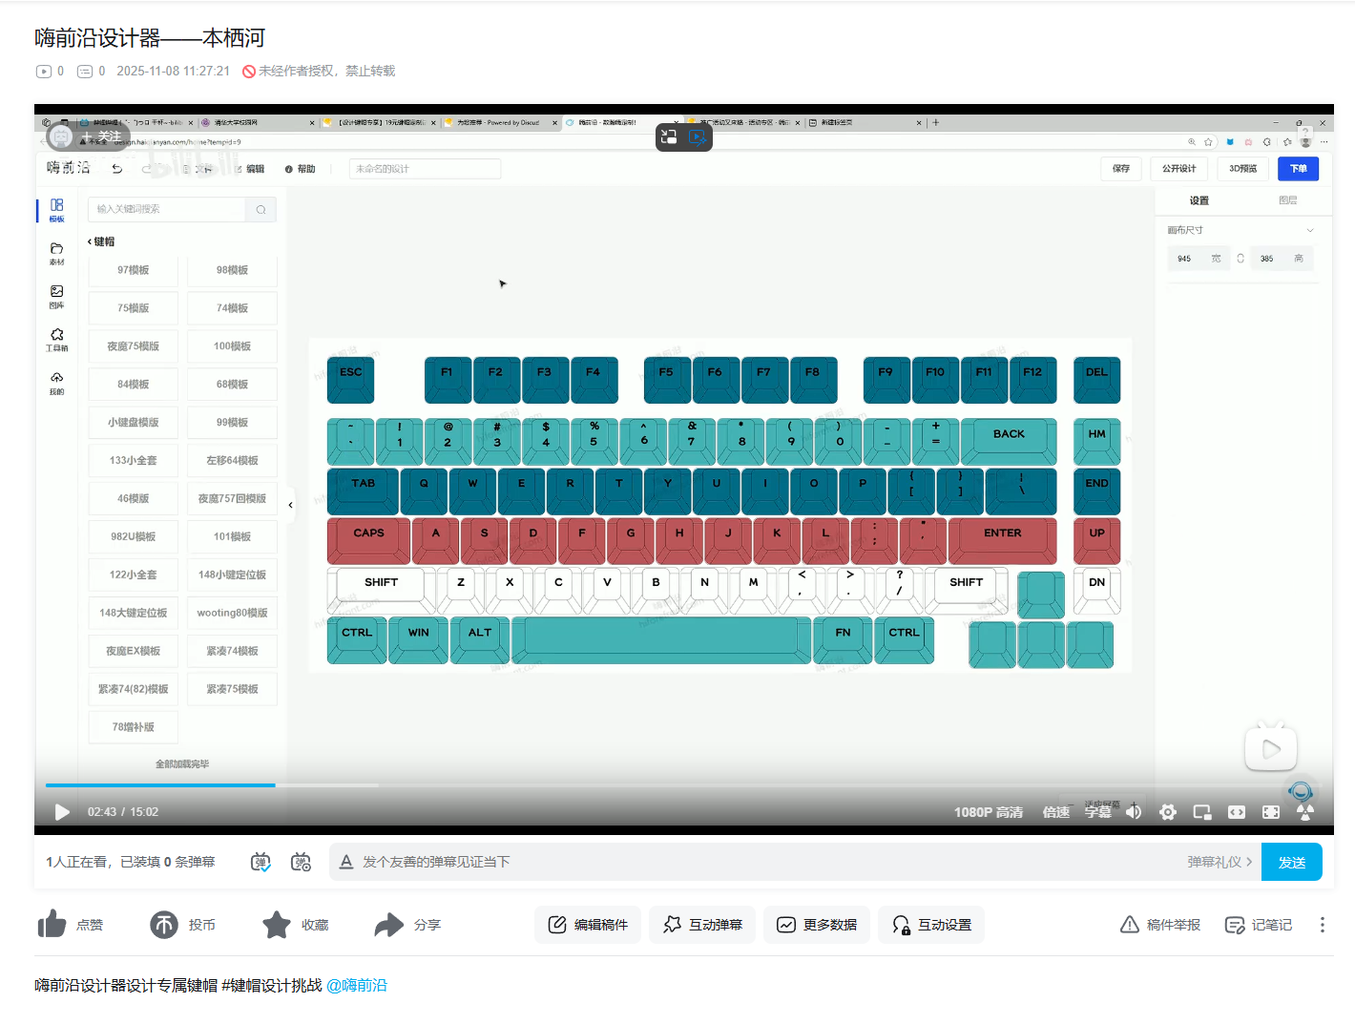Add video to favorites 收藏
Viewport: 1355px width, 1024px height.
[277, 925]
